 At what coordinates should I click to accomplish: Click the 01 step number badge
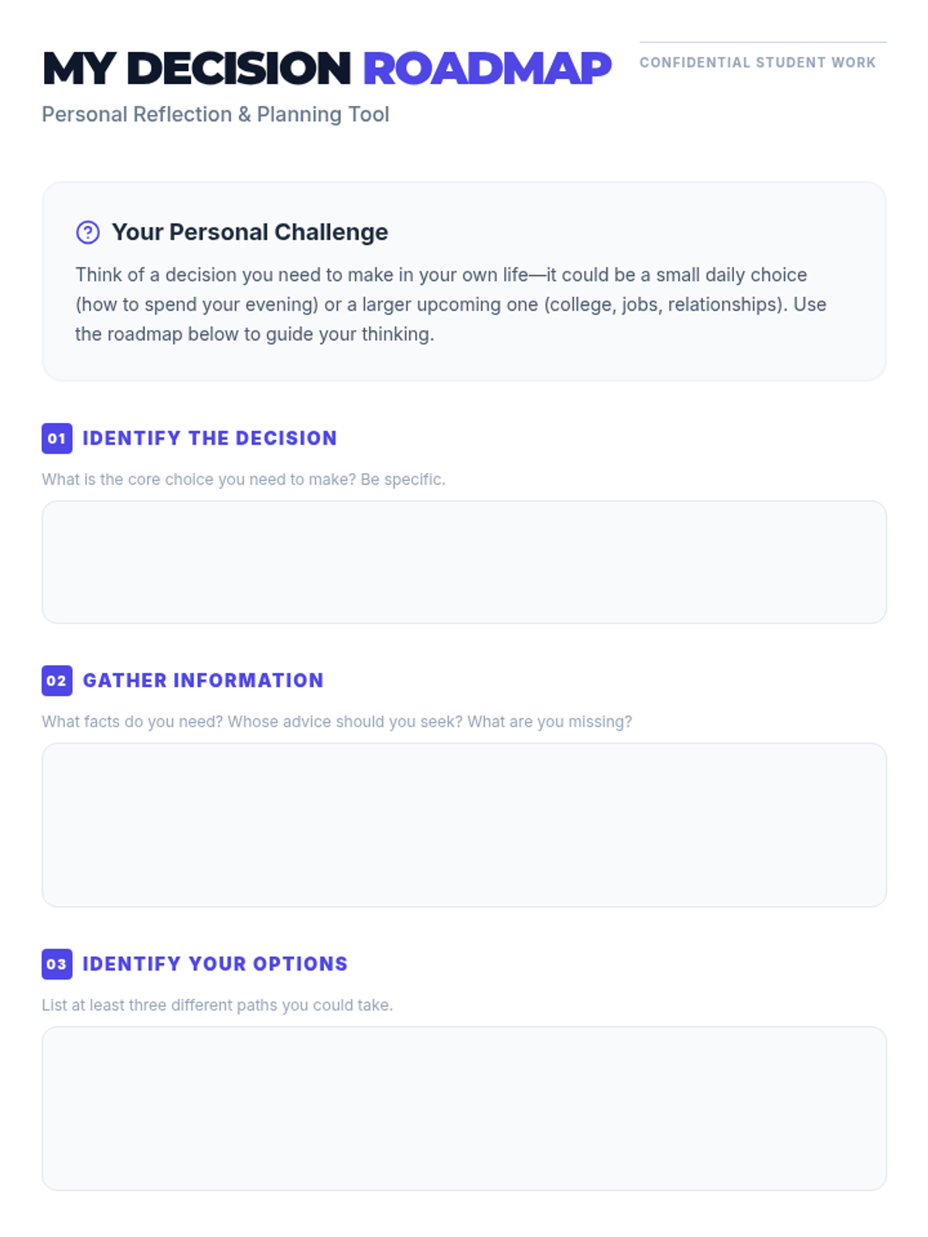(56, 438)
